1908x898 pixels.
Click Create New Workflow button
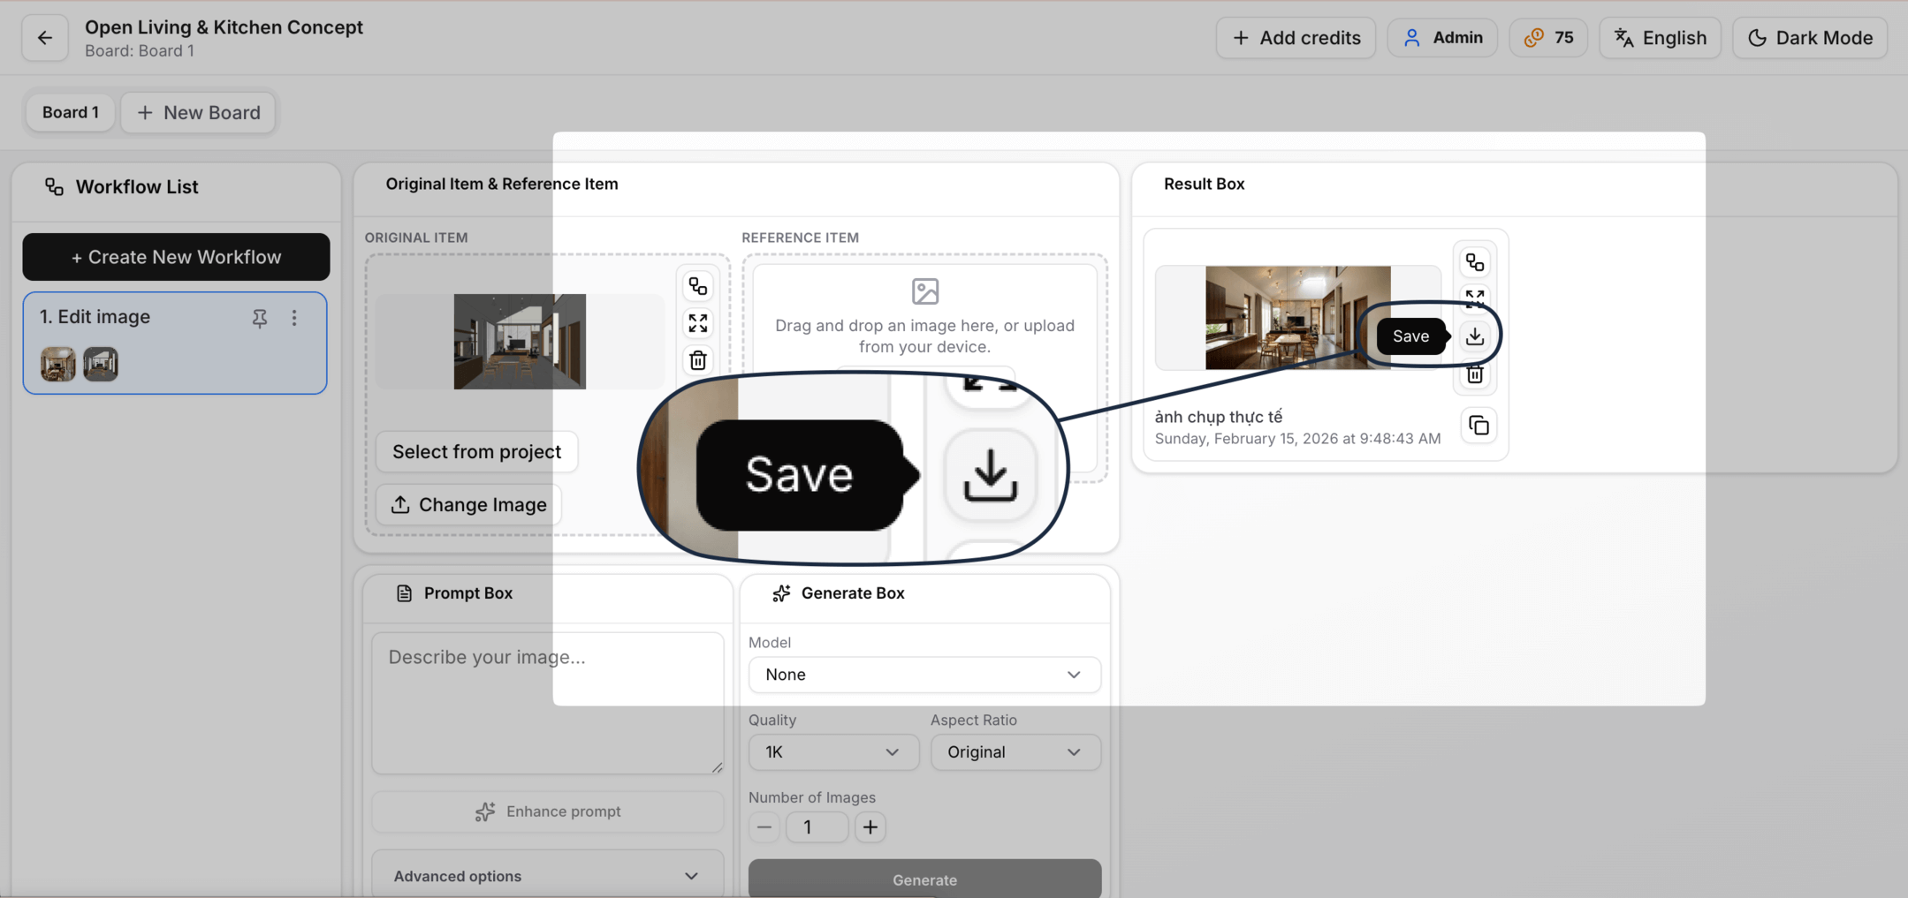pos(176,257)
